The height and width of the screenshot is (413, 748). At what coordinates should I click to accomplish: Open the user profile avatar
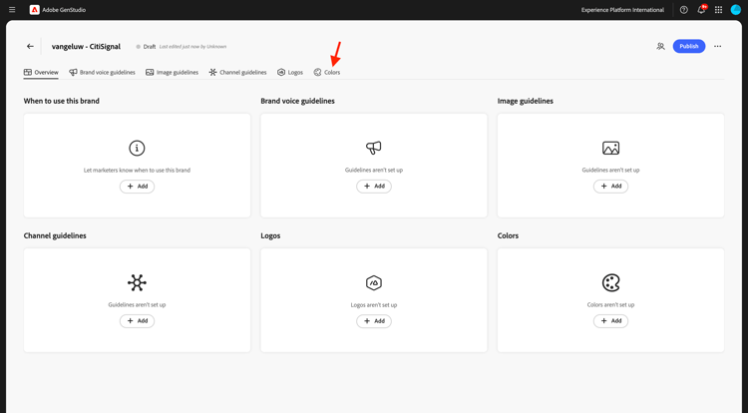point(736,10)
